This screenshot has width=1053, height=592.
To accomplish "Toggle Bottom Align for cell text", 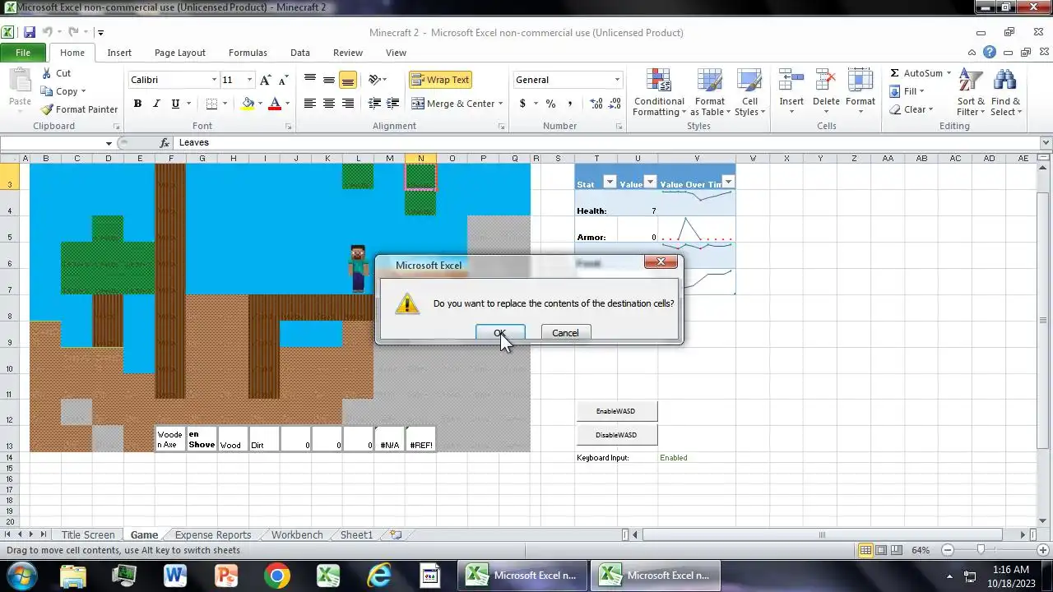I will click(x=348, y=80).
